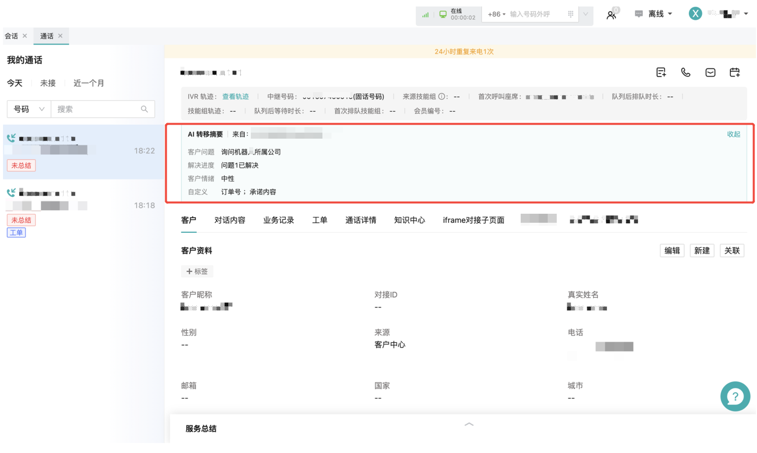Click the search magnifier icon

144,109
